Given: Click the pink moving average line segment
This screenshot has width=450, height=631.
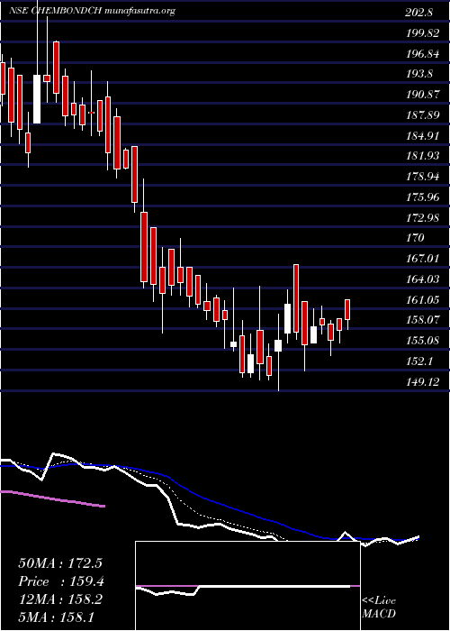Looking at the screenshot, I should pos(52,498).
